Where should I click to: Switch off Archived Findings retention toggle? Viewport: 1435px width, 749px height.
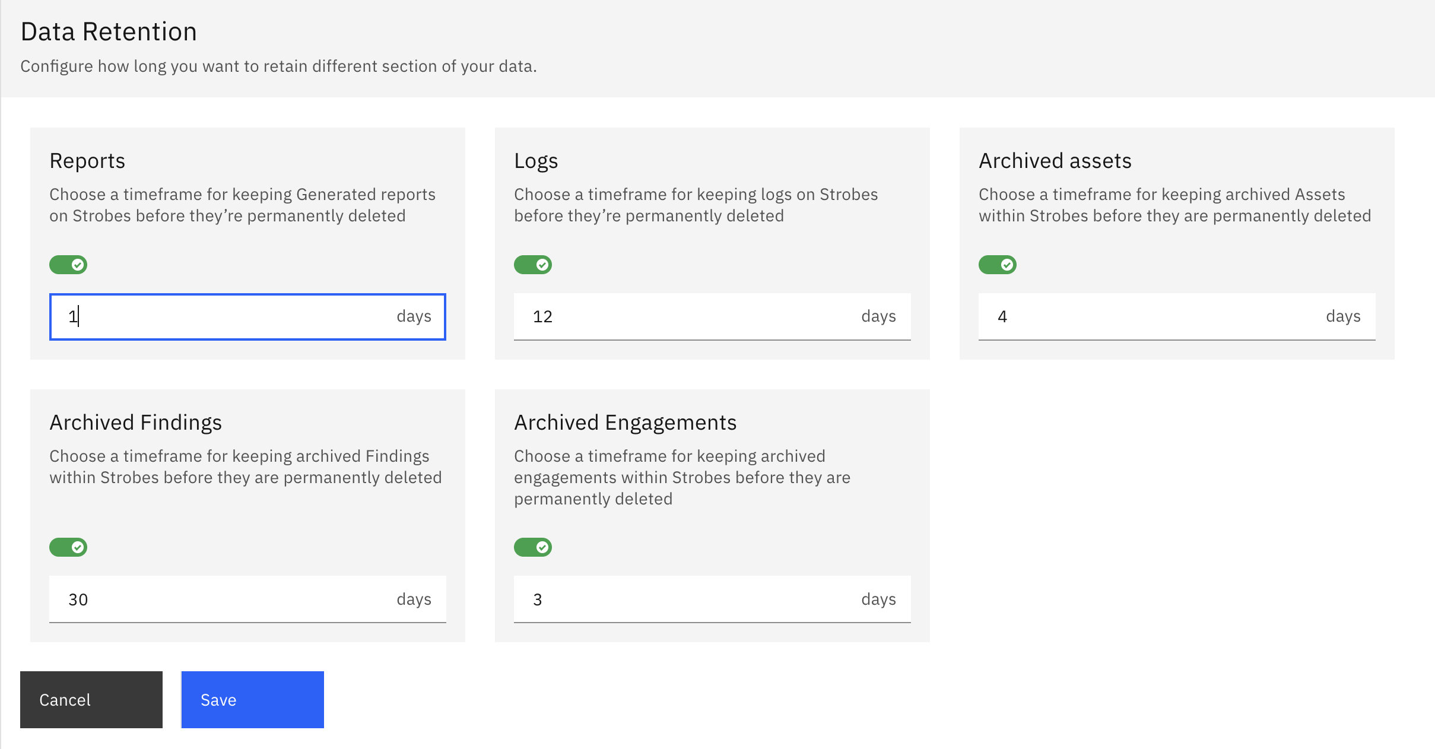coord(68,547)
